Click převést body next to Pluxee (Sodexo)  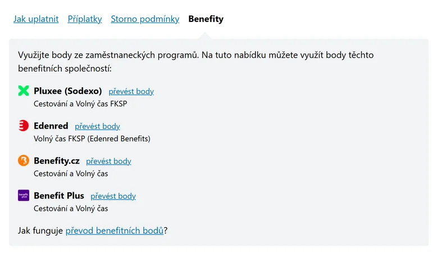(131, 91)
